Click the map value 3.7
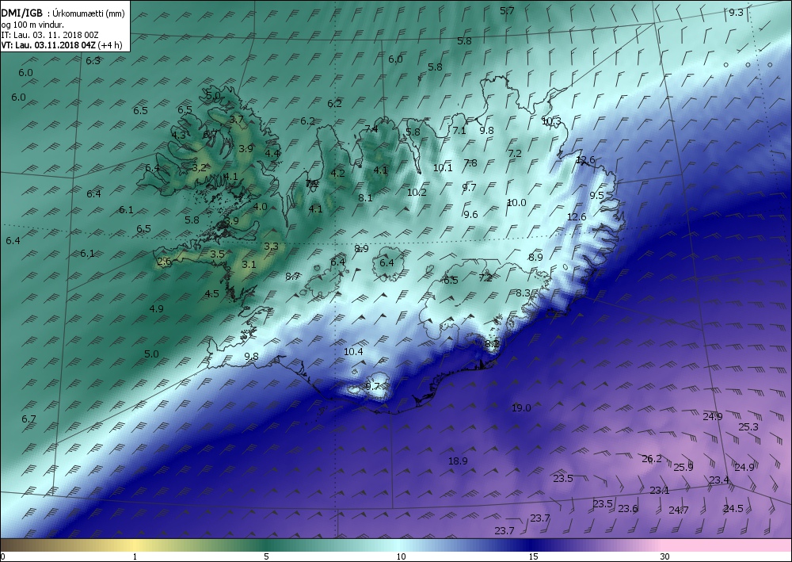 [x=236, y=120]
